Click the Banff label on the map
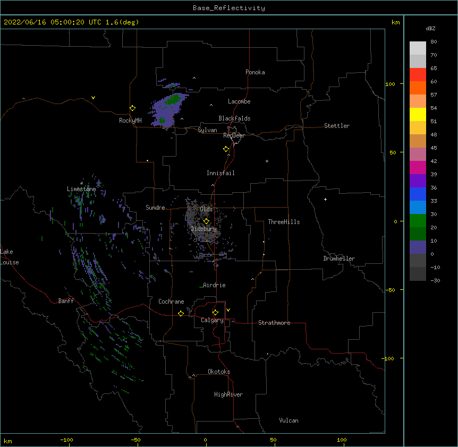This screenshot has width=458, height=447. (66, 301)
